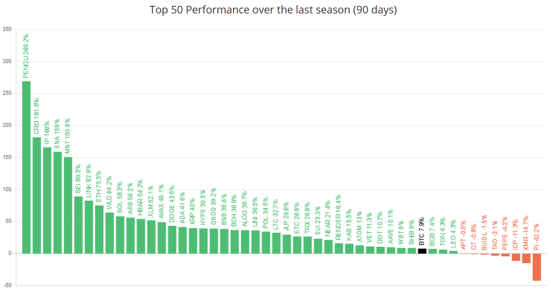This screenshot has width=551, height=293.
Task: Select the ETH 75.3% bar
Action: click(99, 229)
